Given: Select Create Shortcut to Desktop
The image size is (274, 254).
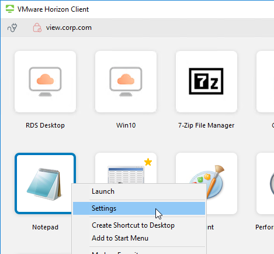Looking at the screenshot, I should (139, 225).
